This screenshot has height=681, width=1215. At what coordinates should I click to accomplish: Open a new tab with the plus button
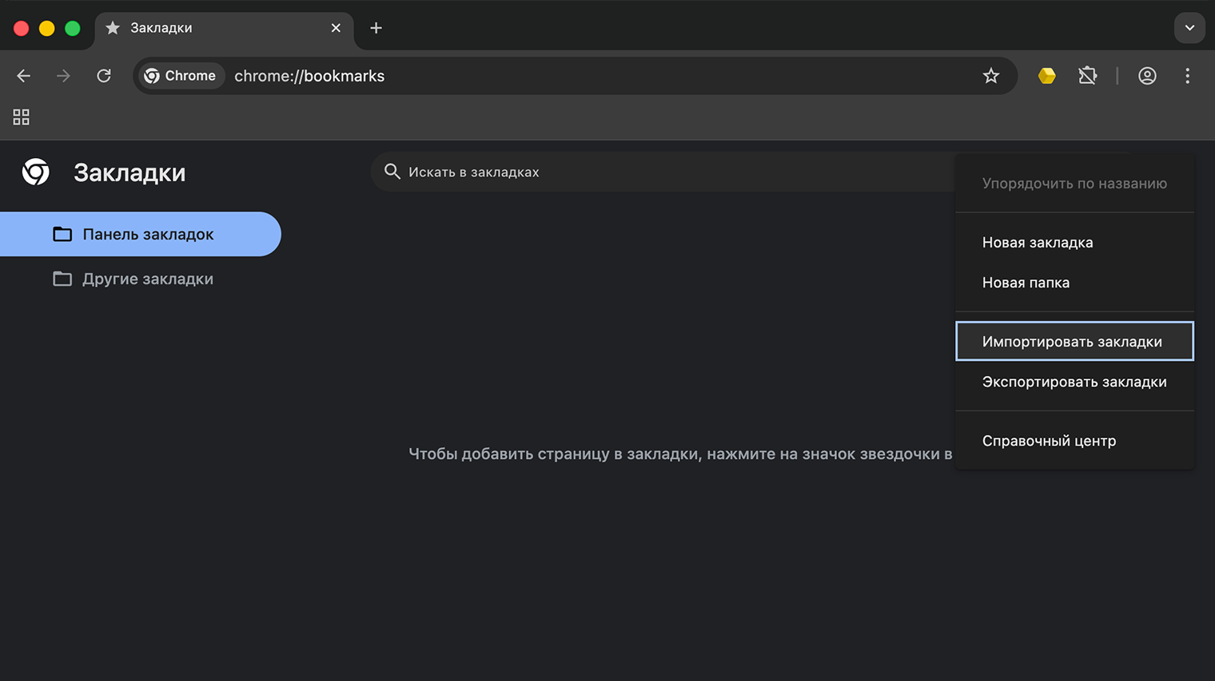(376, 27)
